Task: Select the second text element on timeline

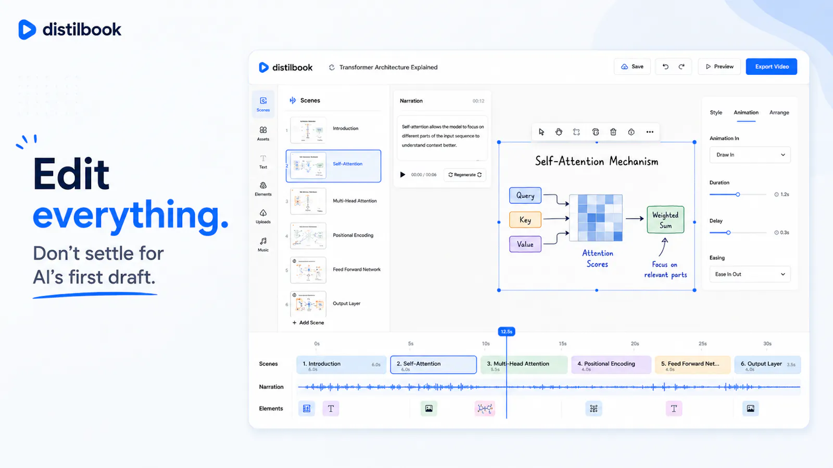Action: 674,409
